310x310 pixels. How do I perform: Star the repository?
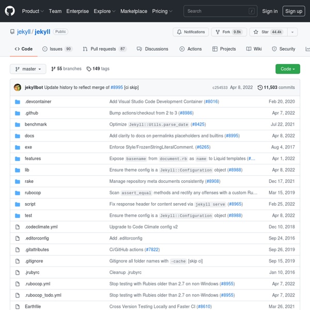pyautogui.click(x=268, y=32)
